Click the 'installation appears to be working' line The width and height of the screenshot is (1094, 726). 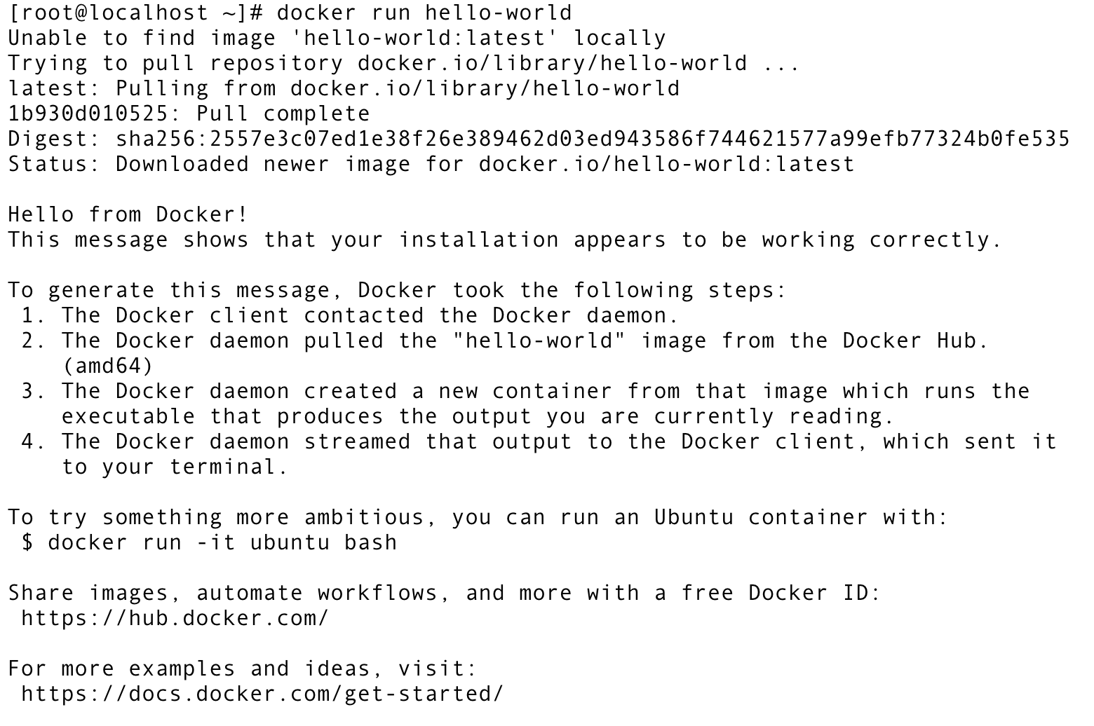[505, 240]
